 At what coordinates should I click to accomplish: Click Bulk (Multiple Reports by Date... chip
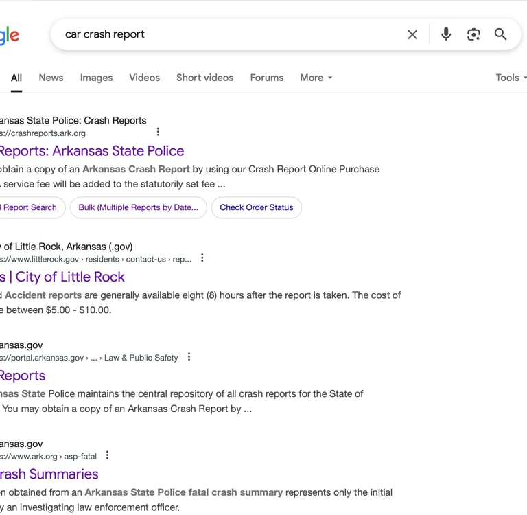coord(138,207)
